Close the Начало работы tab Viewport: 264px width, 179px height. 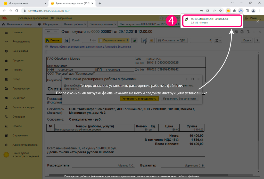pos(85,24)
